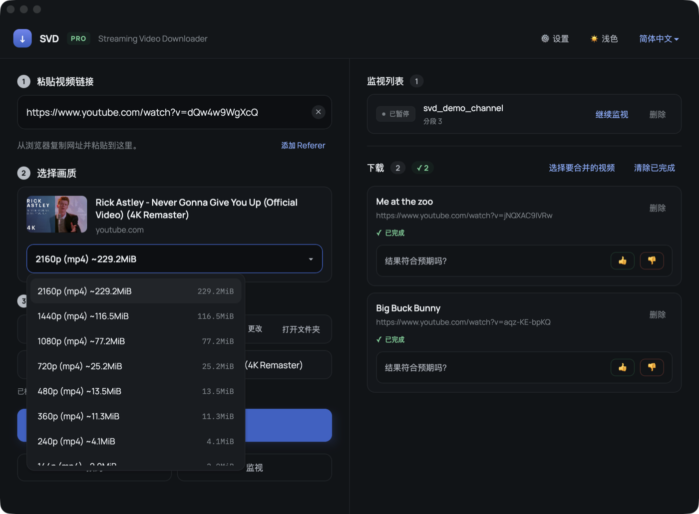Click the Big Buck Bunny URL text
Screen dimensions: 699x514
coord(463,322)
